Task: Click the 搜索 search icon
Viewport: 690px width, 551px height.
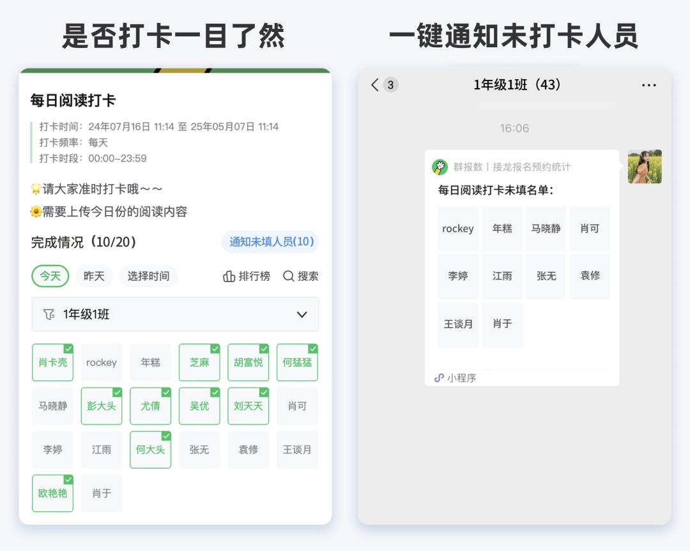Action: 289,276
